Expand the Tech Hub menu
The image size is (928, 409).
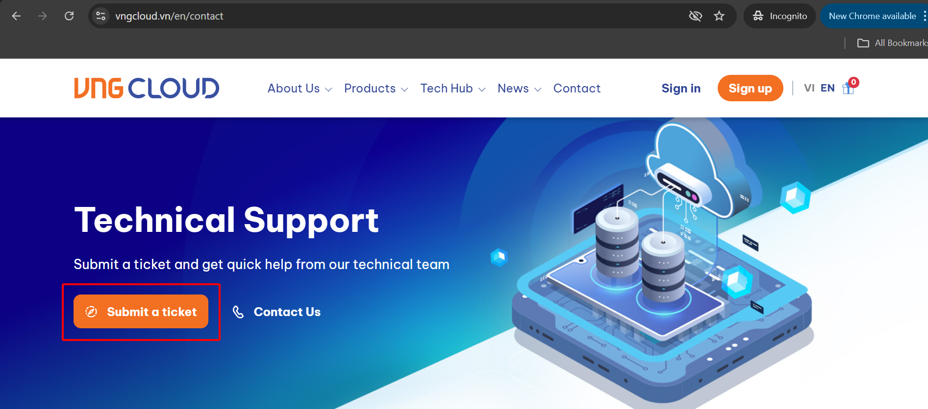[x=452, y=89]
